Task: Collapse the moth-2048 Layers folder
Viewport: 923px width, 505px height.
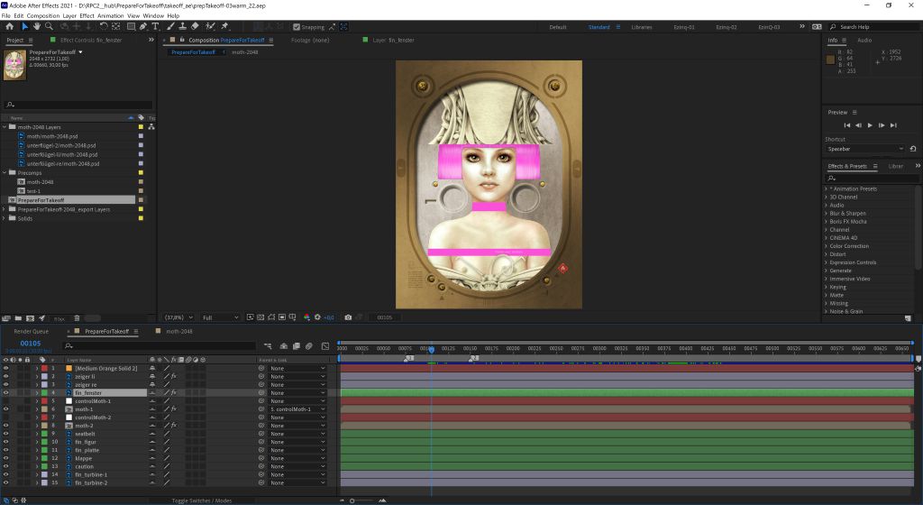Action: point(5,127)
